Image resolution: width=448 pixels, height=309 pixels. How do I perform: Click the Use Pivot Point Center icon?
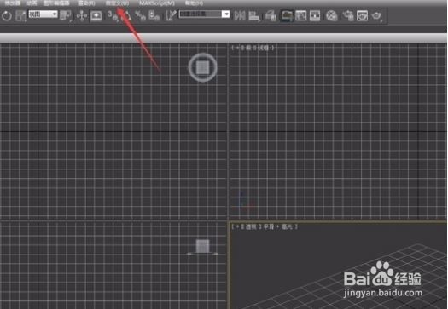coord(66,15)
